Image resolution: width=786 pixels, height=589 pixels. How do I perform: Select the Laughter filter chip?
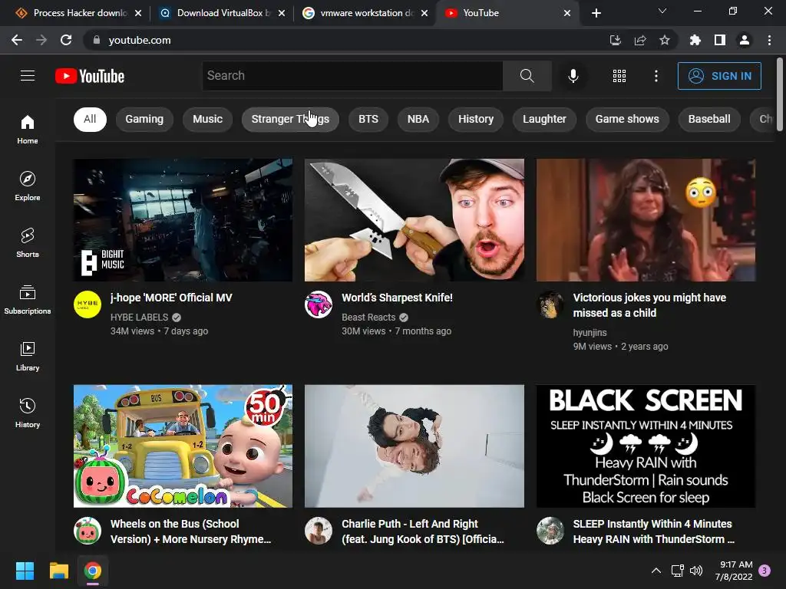pos(544,119)
